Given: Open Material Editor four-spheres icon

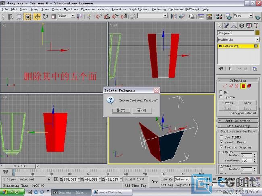Looking at the screenshot, I should coord(219,16).
